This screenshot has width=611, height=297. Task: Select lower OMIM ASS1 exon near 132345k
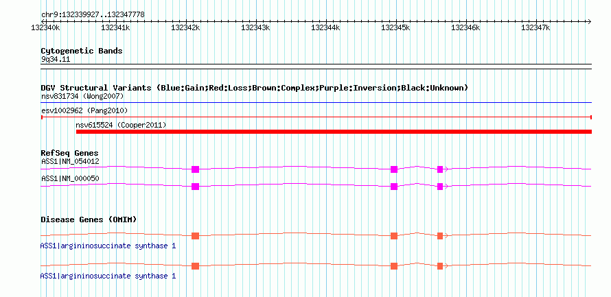[394, 266]
